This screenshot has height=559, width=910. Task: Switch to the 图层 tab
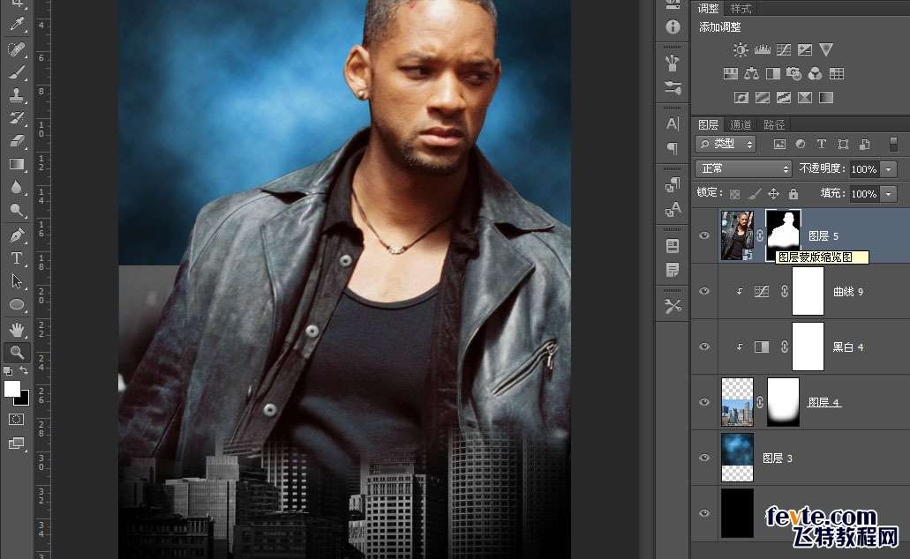[708, 124]
